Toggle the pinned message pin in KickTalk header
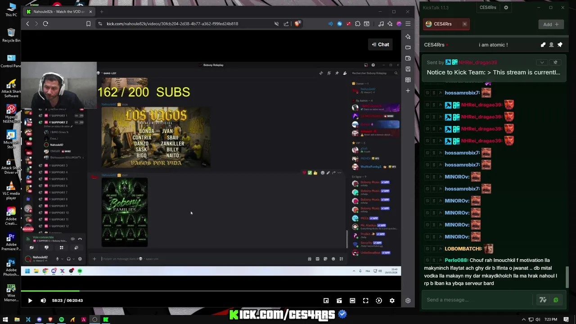Image resolution: width=576 pixels, height=324 pixels. pos(560,45)
